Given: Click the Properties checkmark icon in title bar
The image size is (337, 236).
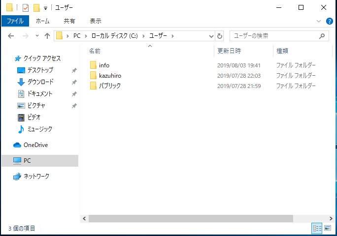Looking at the screenshot, I should [x=26, y=7].
